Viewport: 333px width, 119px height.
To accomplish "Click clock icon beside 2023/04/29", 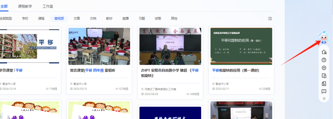I will point(142,94).
